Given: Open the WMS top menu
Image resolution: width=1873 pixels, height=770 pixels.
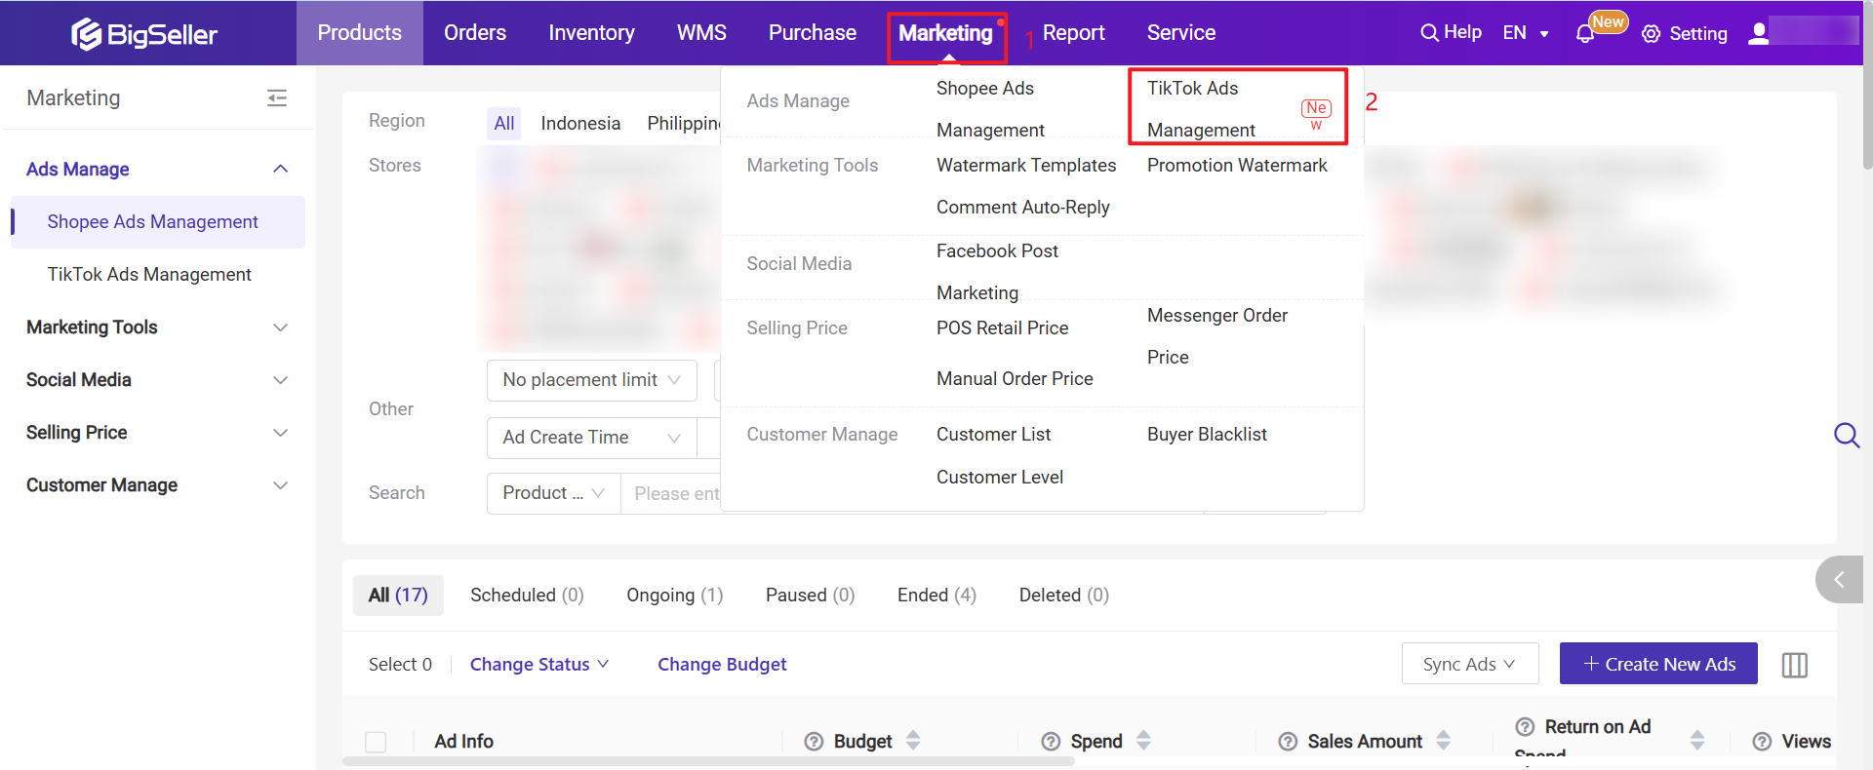Looking at the screenshot, I should [x=701, y=33].
